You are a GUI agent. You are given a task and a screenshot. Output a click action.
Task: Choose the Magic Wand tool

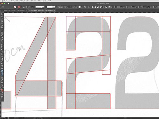[x=2, y=19]
